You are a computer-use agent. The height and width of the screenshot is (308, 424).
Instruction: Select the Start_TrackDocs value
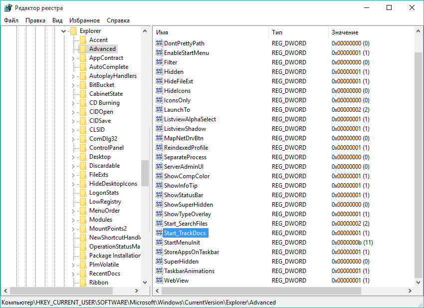(x=185, y=233)
